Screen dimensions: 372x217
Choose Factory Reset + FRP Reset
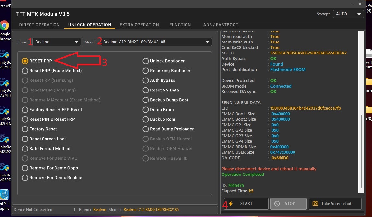coord(25,110)
